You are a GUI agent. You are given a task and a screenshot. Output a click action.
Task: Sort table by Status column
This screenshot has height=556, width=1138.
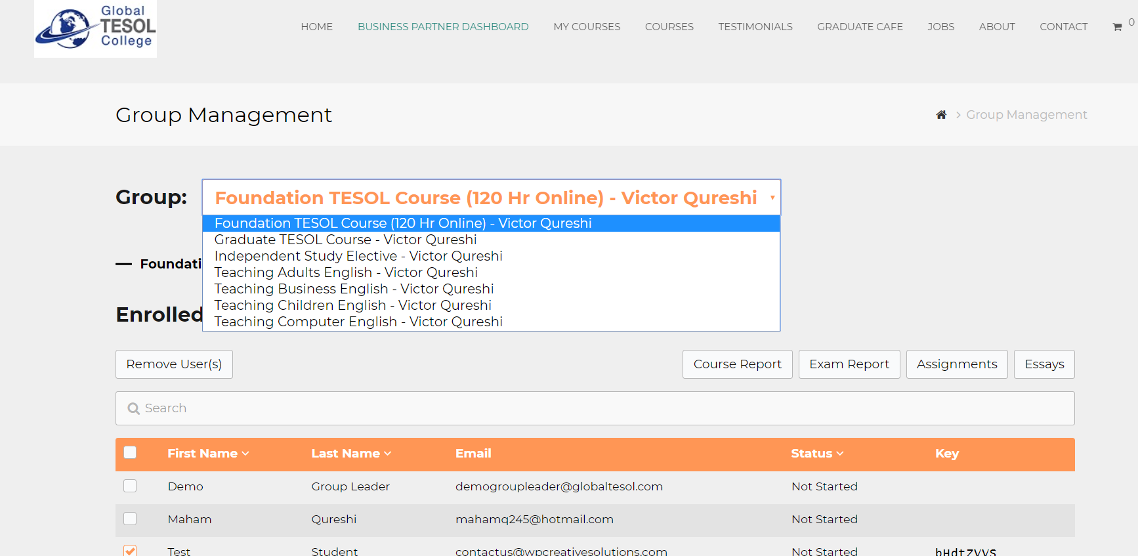click(x=816, y=454)
